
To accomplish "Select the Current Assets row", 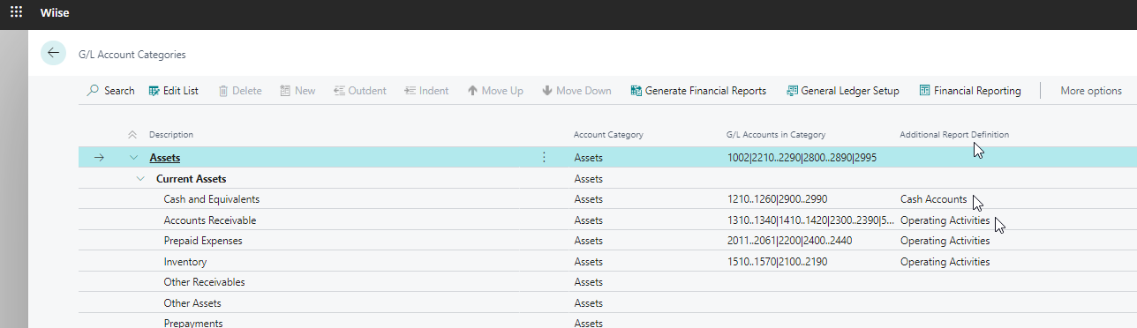I will 607,179.
